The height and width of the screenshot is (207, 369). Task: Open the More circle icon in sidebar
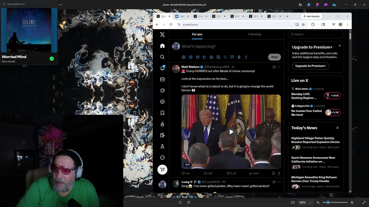[162, 158]
